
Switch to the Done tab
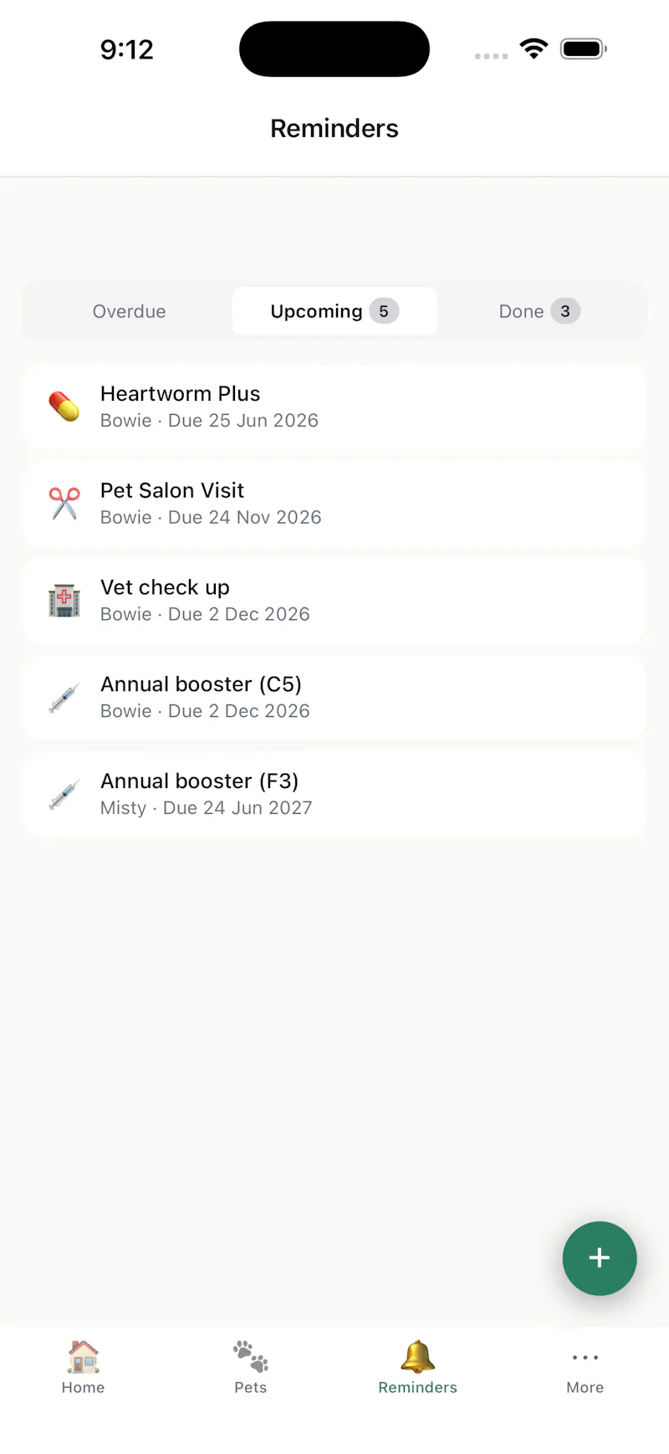click(539, 311)
